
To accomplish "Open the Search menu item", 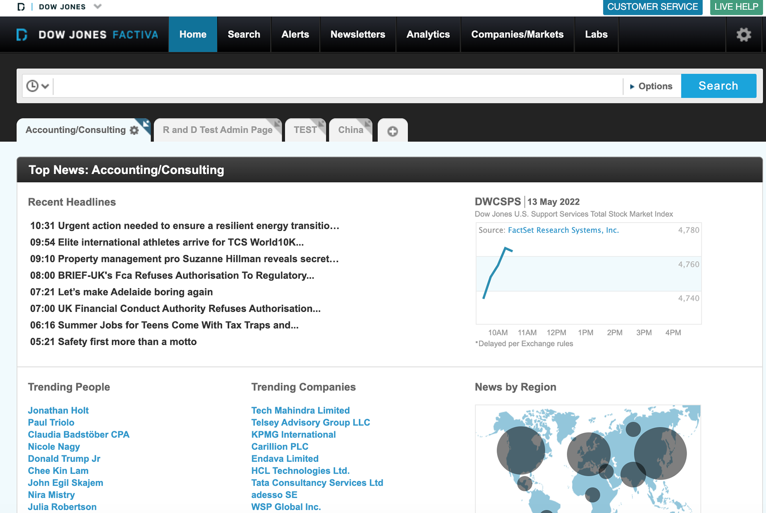I will 244,34.
